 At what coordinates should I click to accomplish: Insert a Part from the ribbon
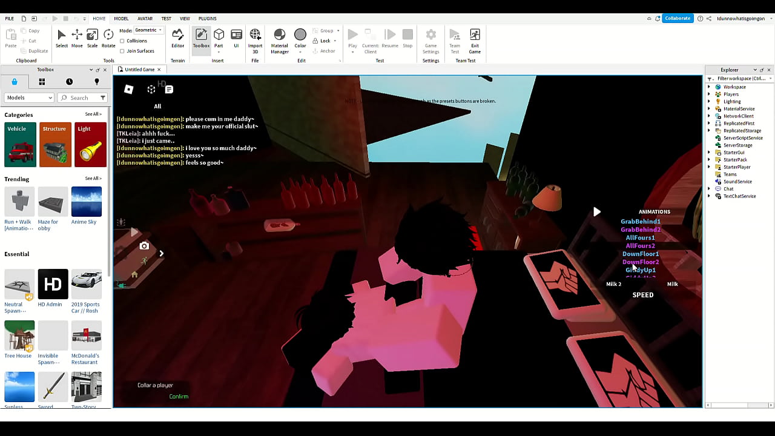[219, 38]
